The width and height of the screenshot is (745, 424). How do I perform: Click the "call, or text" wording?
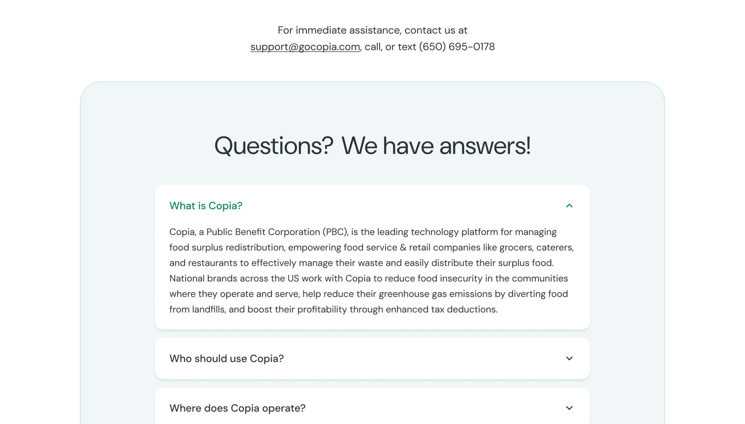390,46
